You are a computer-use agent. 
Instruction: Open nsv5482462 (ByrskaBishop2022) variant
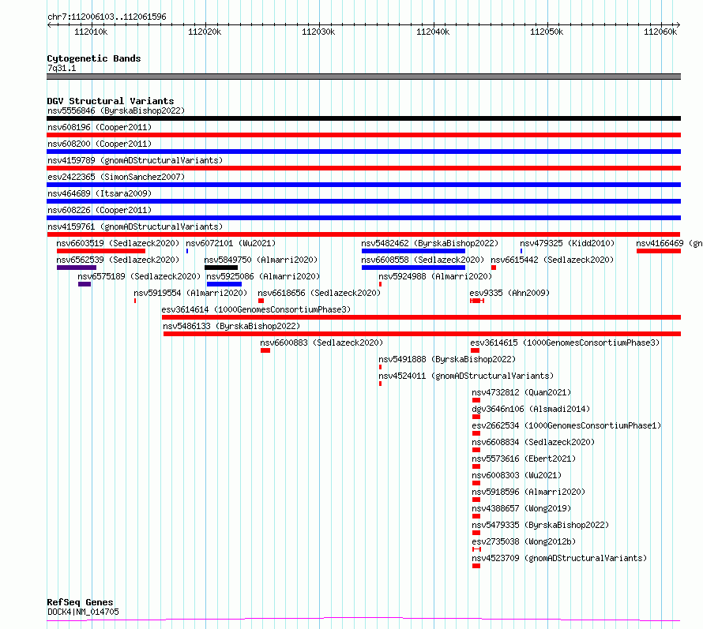point(430,243)
